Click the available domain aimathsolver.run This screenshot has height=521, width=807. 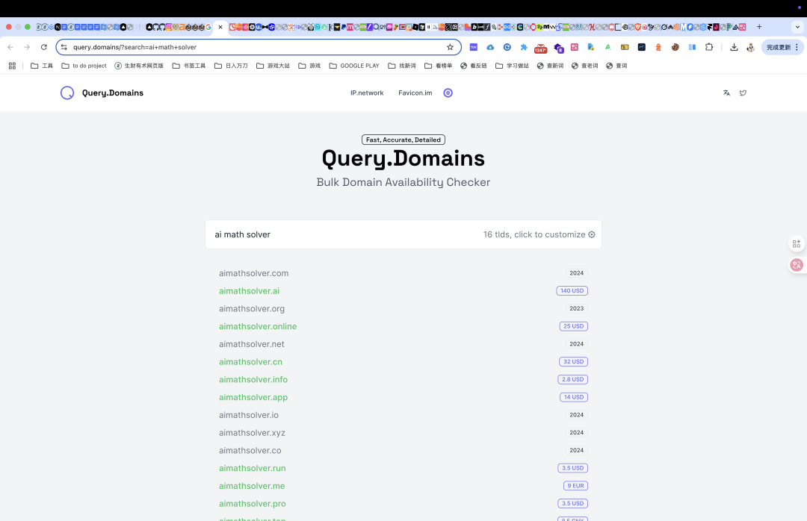[253, 469]
